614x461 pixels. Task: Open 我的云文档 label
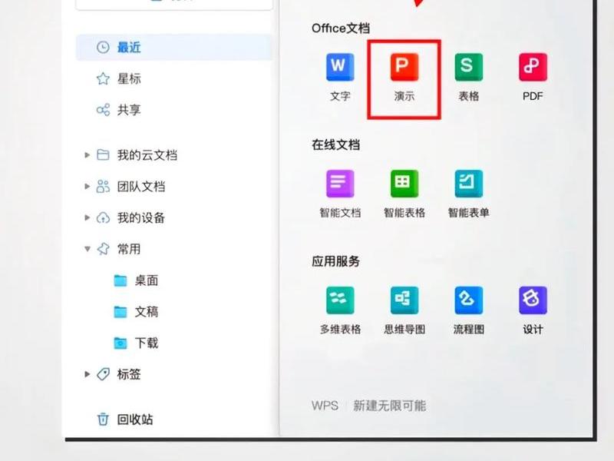[147, 155]
